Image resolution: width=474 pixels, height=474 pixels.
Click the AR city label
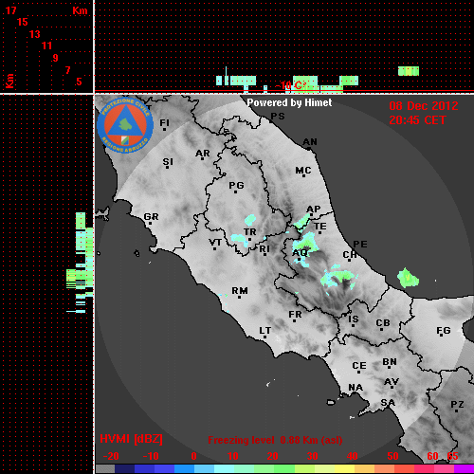coord(203,154)
